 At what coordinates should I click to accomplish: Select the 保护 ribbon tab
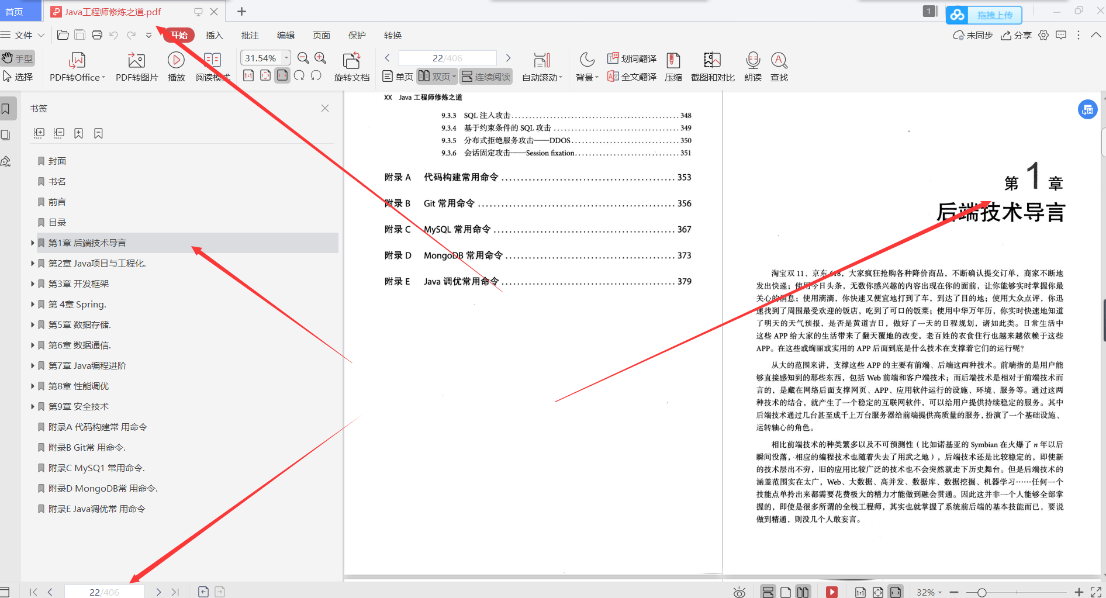pyautogui.click(x=357, y=35)
